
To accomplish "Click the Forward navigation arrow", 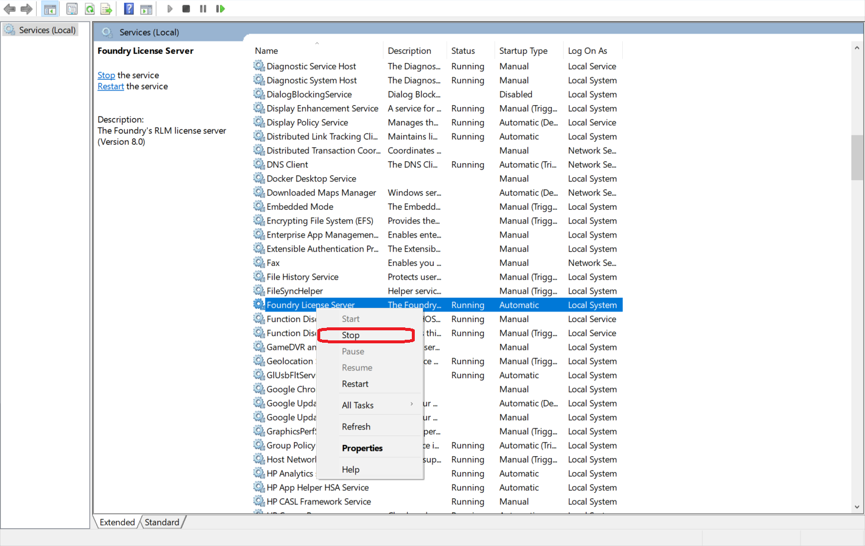I will point(26,8).
